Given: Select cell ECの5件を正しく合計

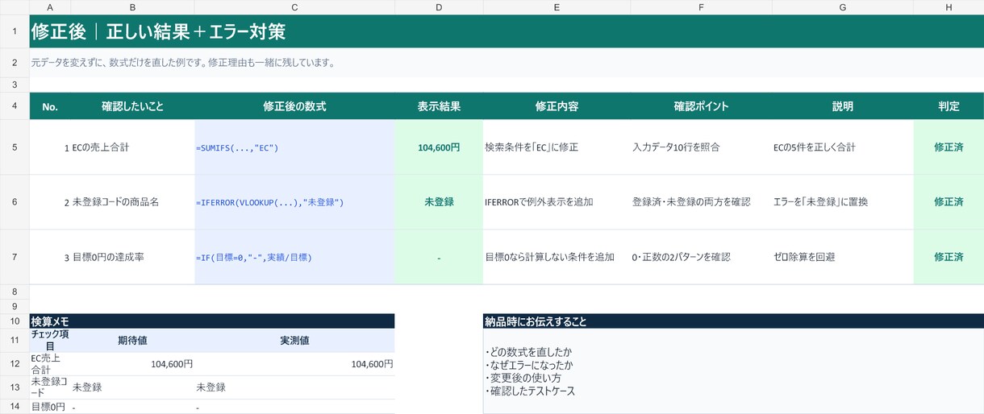Looking at the screenshot, I should click(842, 147).
